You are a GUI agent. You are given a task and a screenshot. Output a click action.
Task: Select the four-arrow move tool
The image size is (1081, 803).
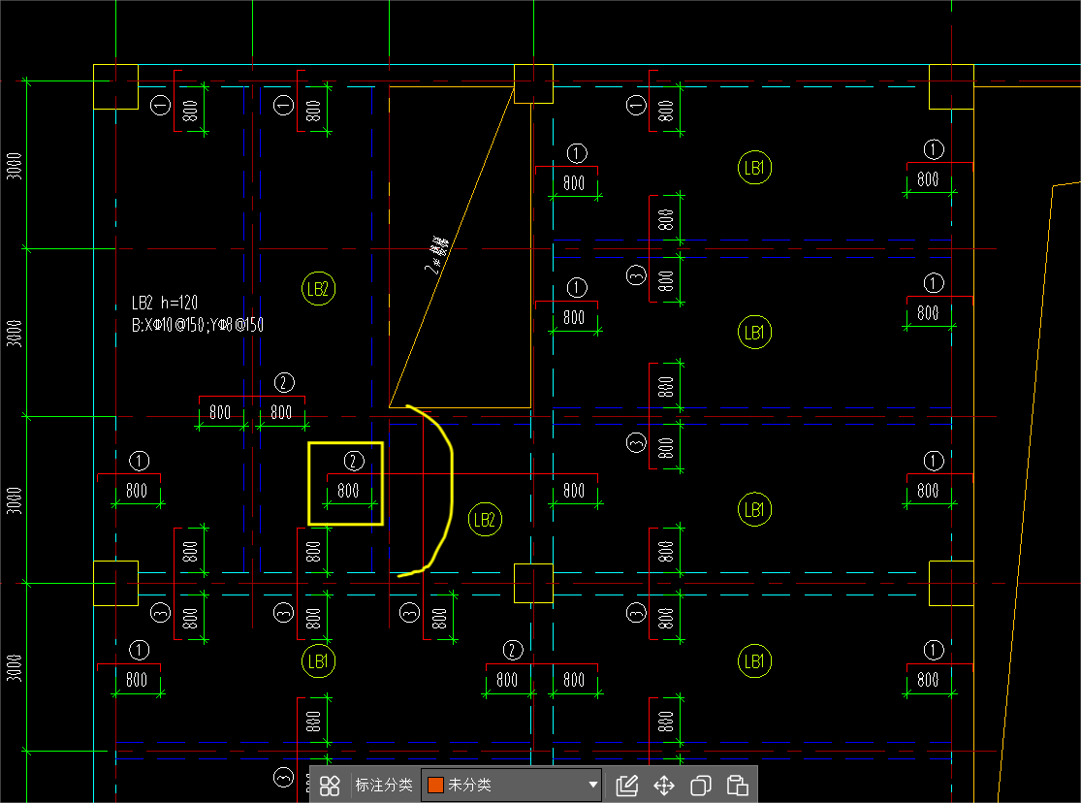click(x=664, y=786)
